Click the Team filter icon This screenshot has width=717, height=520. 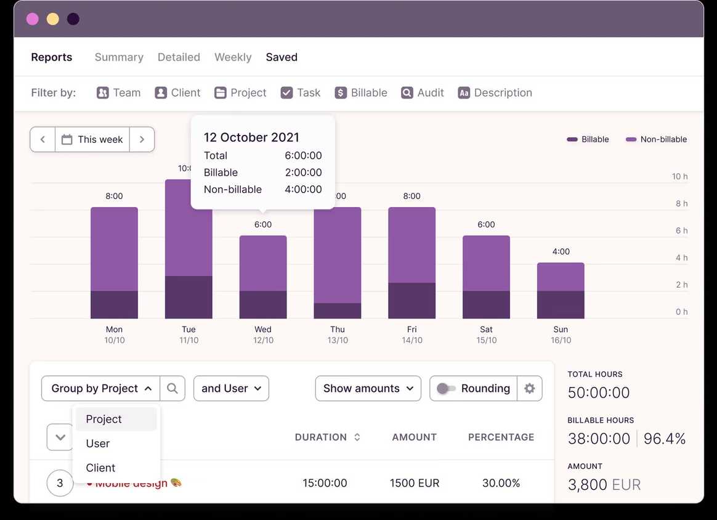tap(102, 93)
